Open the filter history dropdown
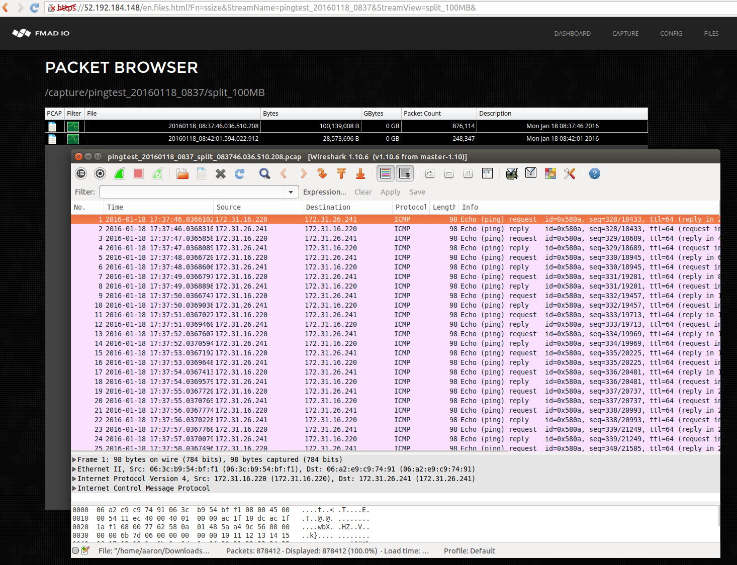This screenshot has height=565, width=737. point(291,192)
